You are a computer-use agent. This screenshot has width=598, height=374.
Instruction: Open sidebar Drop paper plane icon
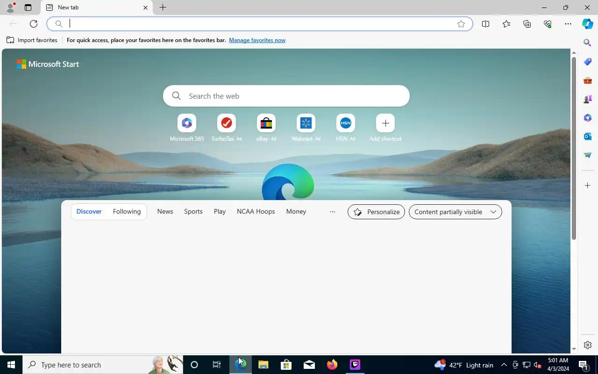[x=588, y=155]
